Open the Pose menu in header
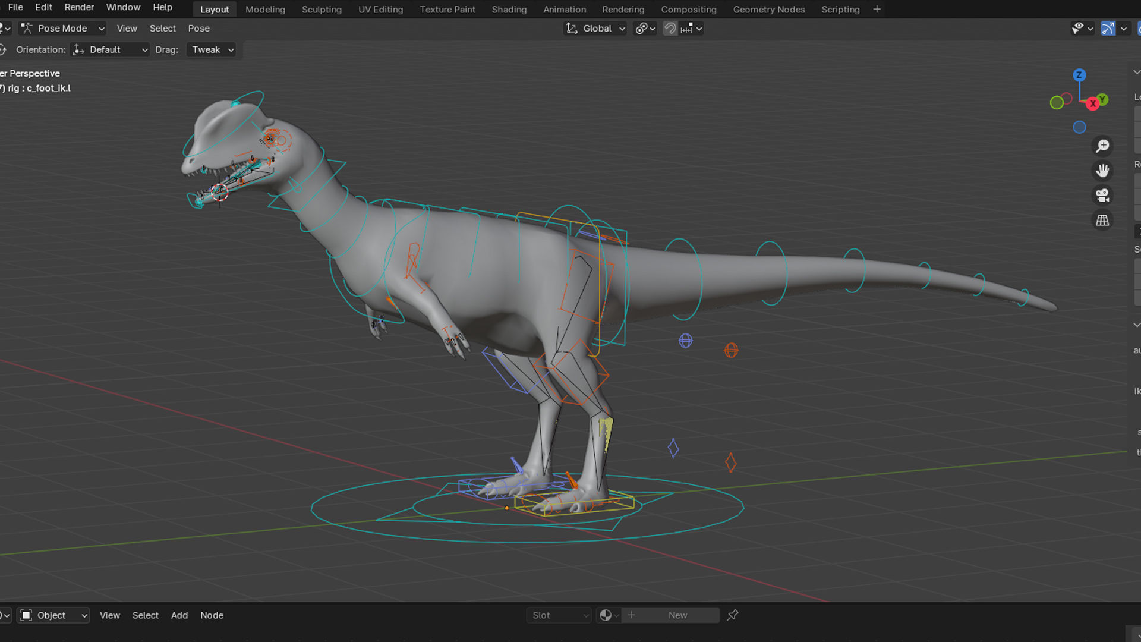1141x642 pixels. (x=198, y=29)
